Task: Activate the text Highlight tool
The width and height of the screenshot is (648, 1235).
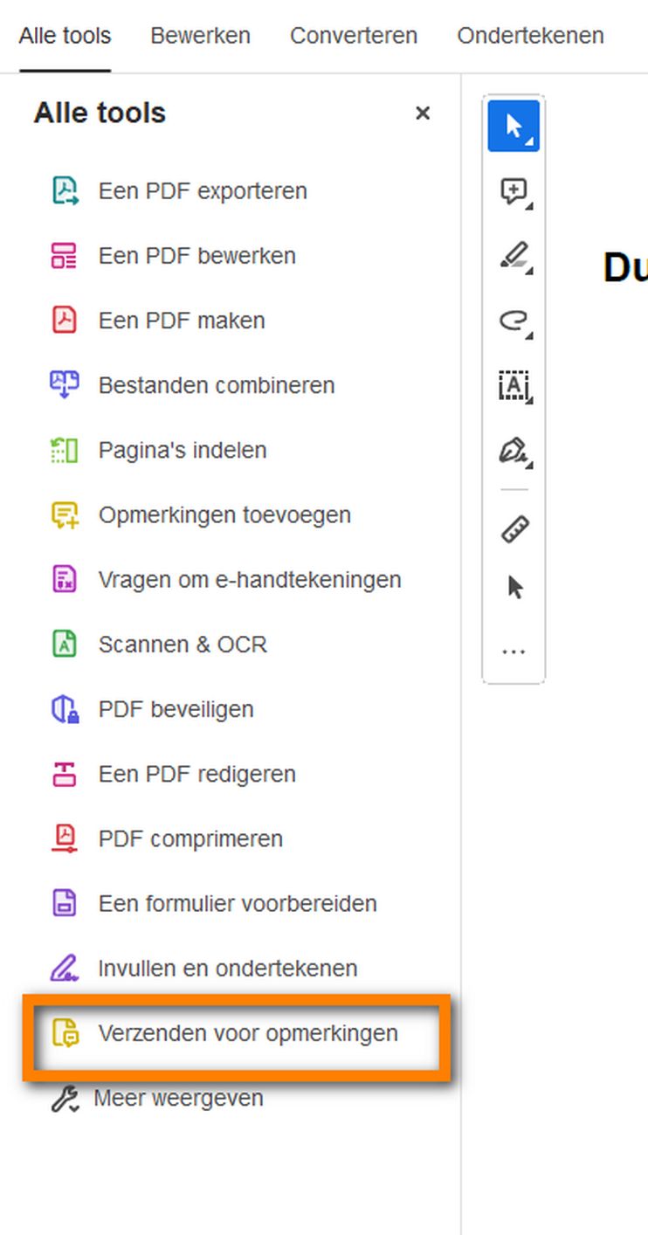Action: point(514,255)
